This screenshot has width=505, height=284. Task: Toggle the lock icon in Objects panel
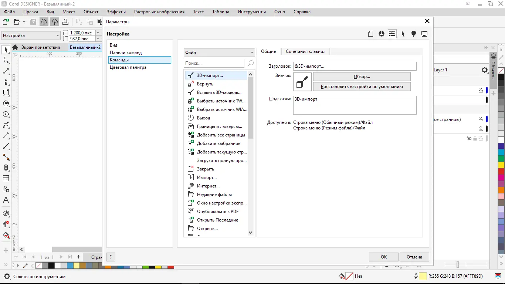475,138
